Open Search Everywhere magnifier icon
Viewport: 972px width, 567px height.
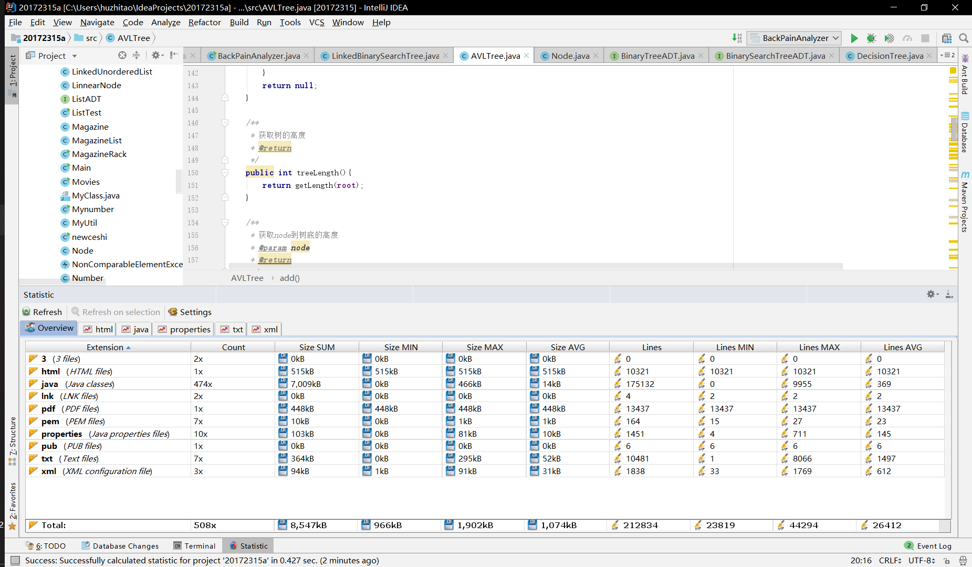click(x=964, y=38)
